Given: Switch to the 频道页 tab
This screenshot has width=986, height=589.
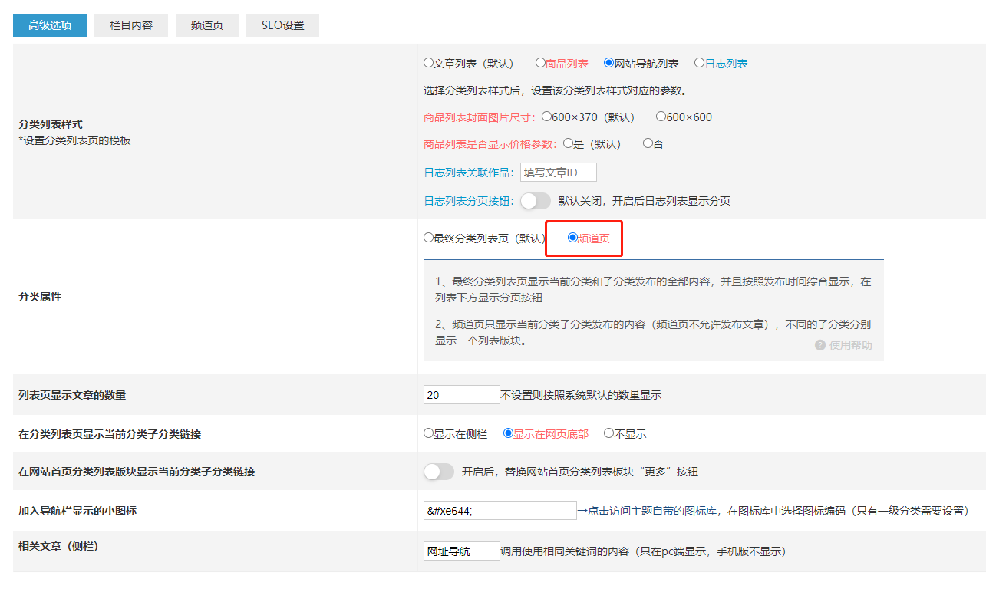Looking at the screenshot, I should [207, 25].
